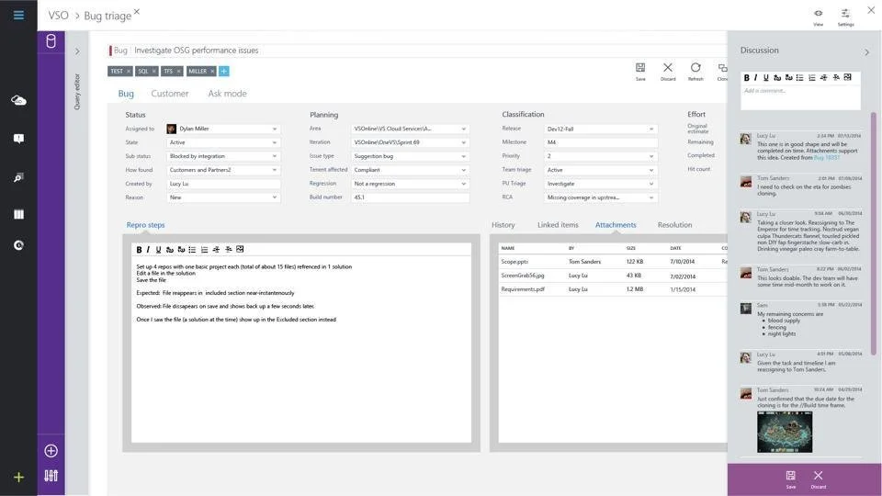The height and width of the screenshot is (496, 882).
Task: Switch to the Customer tab
Action: point(170,94)
